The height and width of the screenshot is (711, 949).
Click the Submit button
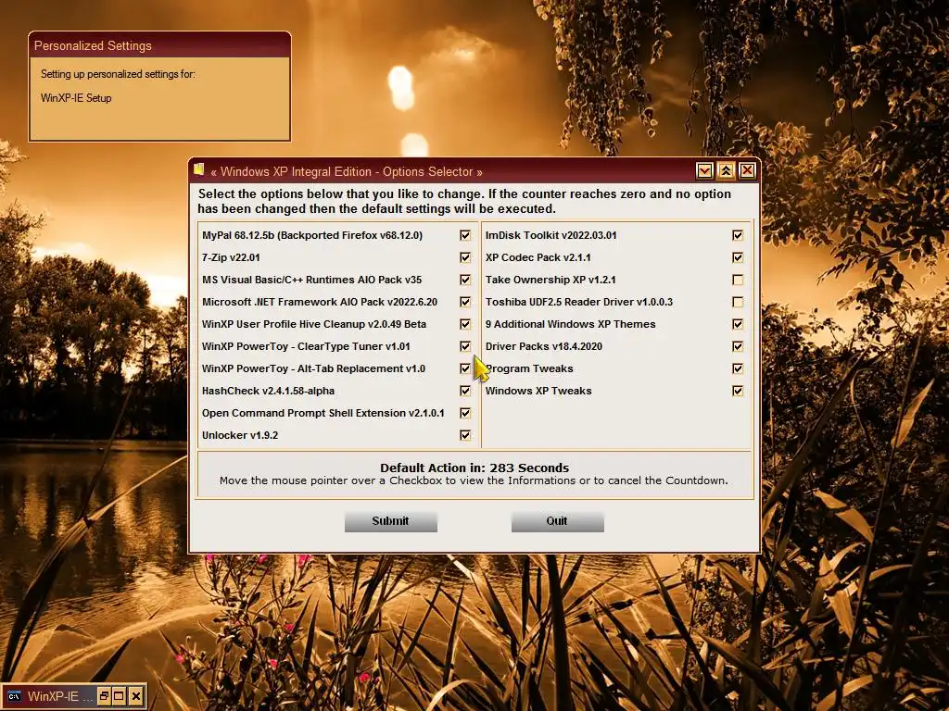click(391, 521)
